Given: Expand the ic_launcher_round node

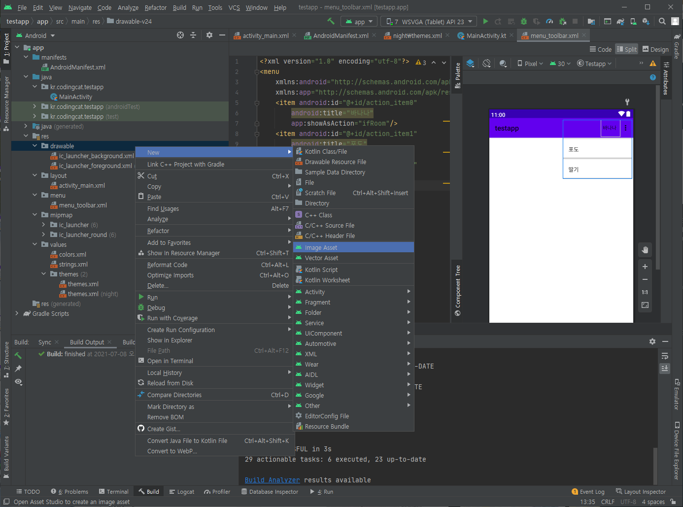Looking at the screenshot, I should pyautogui.click(x=43, y=235).
